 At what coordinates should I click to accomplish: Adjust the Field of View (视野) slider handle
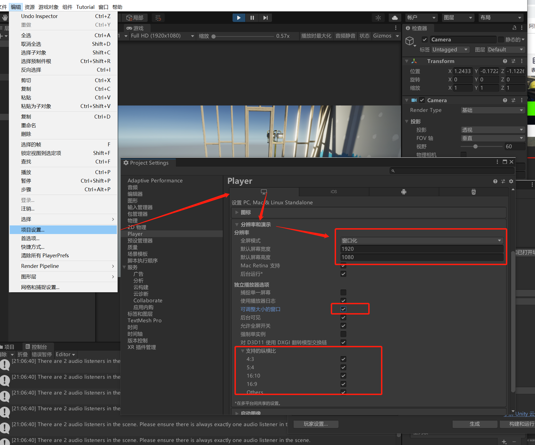click(475, 147)
